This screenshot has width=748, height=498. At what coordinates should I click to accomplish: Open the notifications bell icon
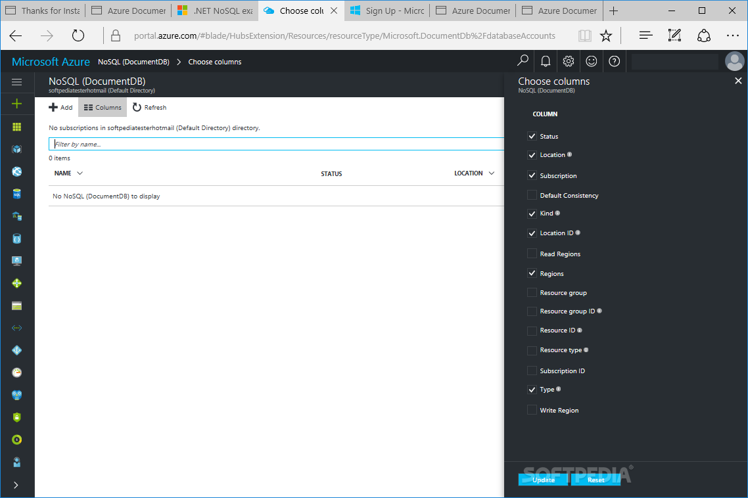coord(546,61)
